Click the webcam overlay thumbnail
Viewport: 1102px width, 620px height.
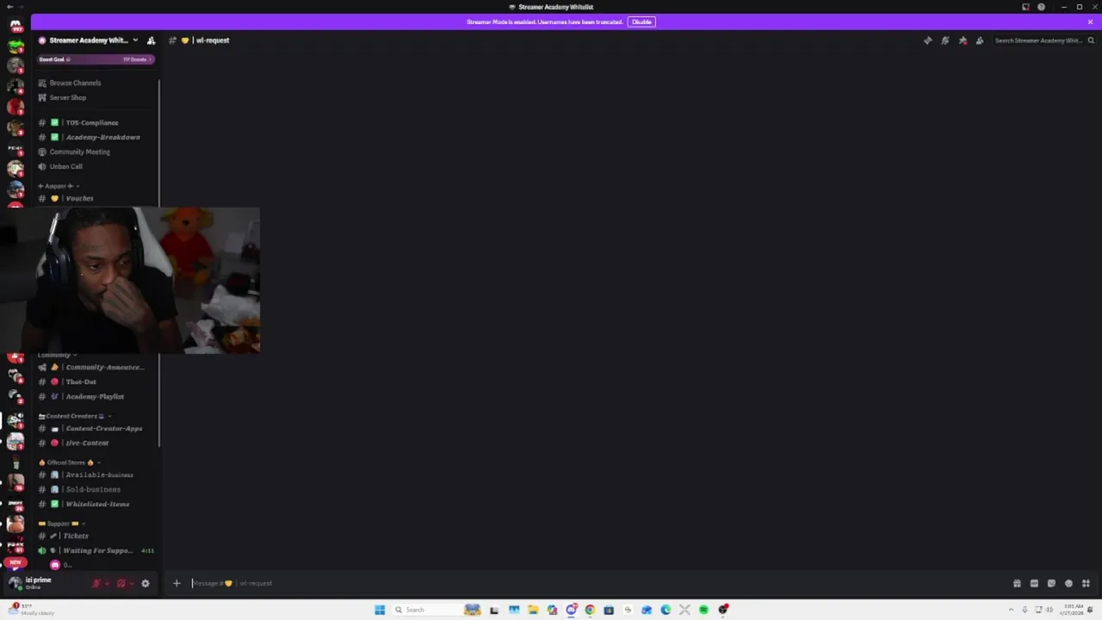(129, 280)
